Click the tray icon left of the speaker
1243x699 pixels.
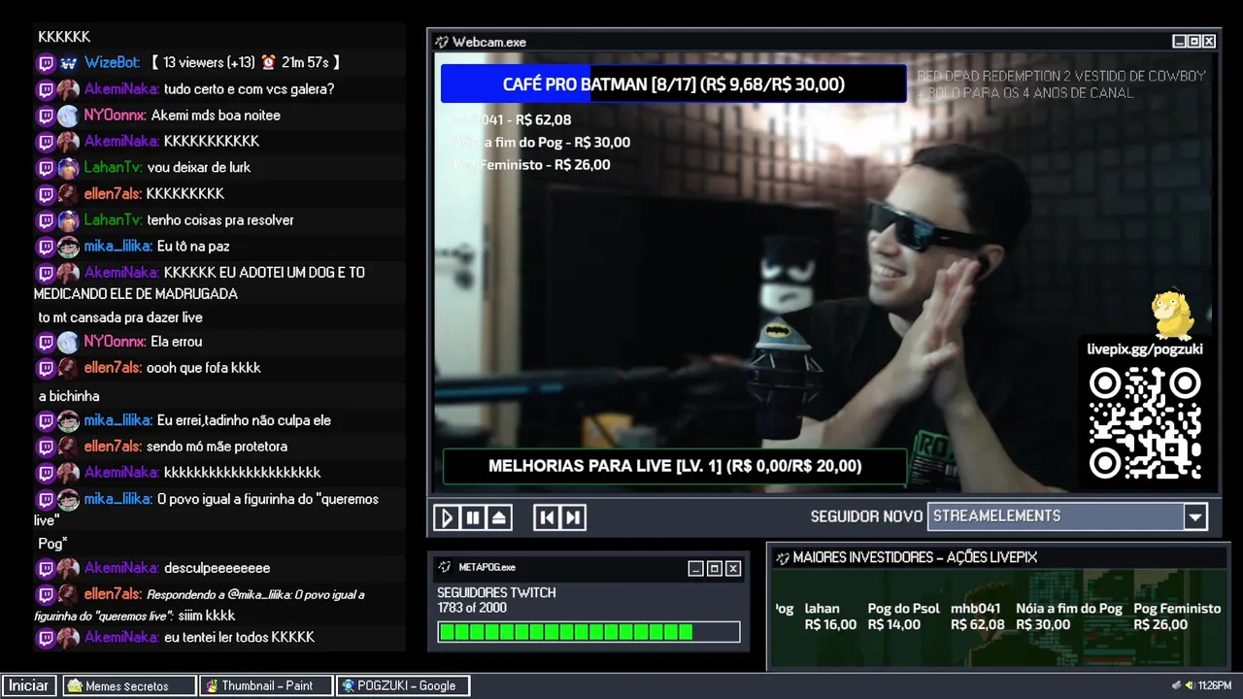1176,685
